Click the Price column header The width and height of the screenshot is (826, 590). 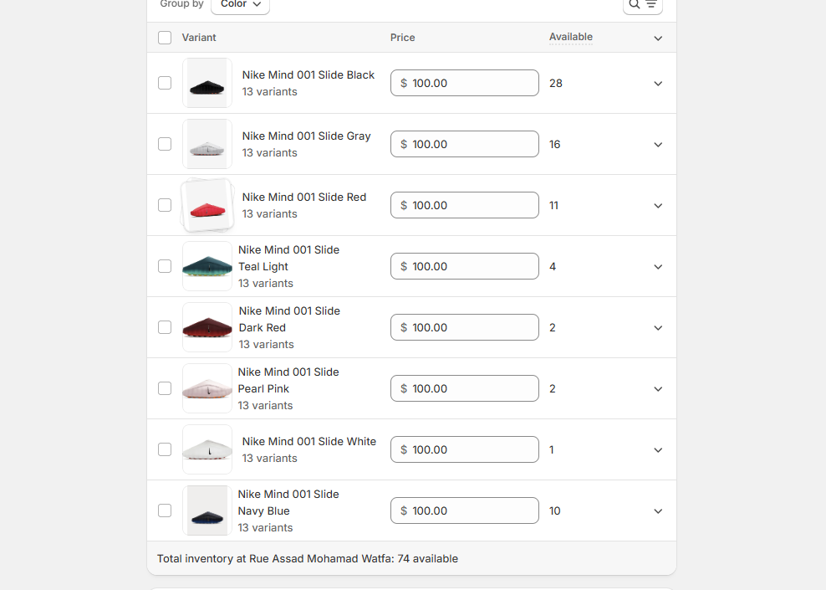pos(402,38)
